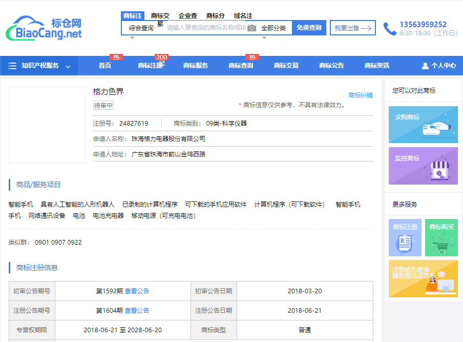Image resolution: width=463 pixels, height=342 pixels.
Task: Select the 商标注 search tab
Action: click(132, 16)
